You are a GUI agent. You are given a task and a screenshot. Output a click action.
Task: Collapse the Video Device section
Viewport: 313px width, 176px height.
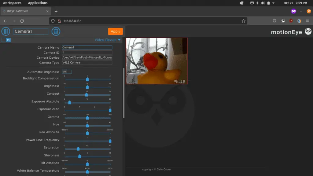[x=108, y=40]
